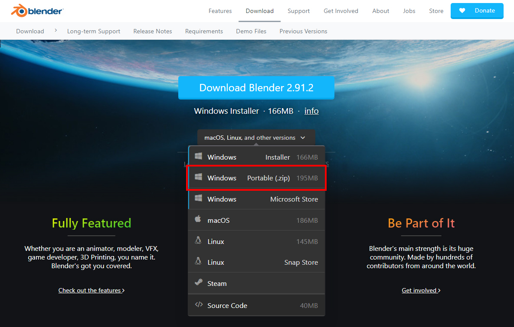
Task: Click the code brackets icon beside Source Code
Action: 199,305
